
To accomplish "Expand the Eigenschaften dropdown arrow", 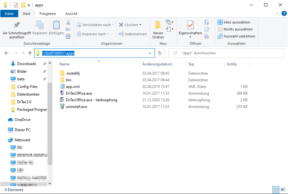I will [190, 37].
